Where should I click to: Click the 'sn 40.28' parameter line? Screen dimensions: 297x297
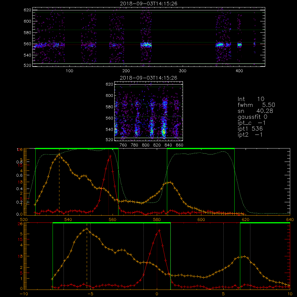(x=255, y=111)
